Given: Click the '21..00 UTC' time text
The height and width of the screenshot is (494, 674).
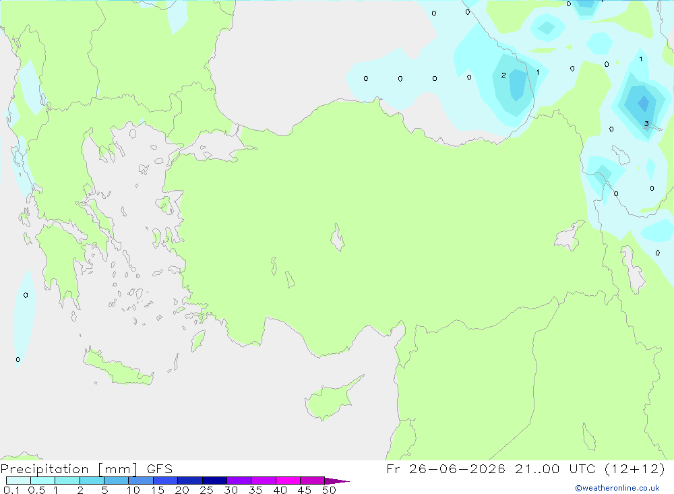Looking at the screenshot, I should tap(555, 469).
